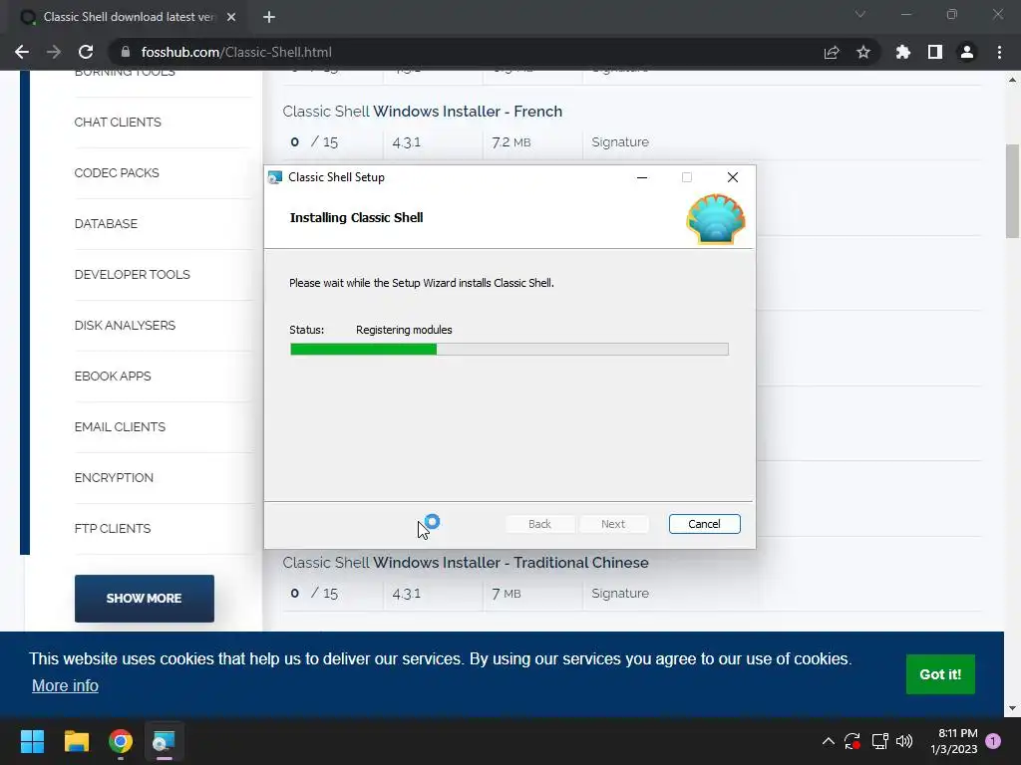Click the padlock site info icon
This screenshot has height=765, width=1021.
pyautogui.click(x=126, y=52)
